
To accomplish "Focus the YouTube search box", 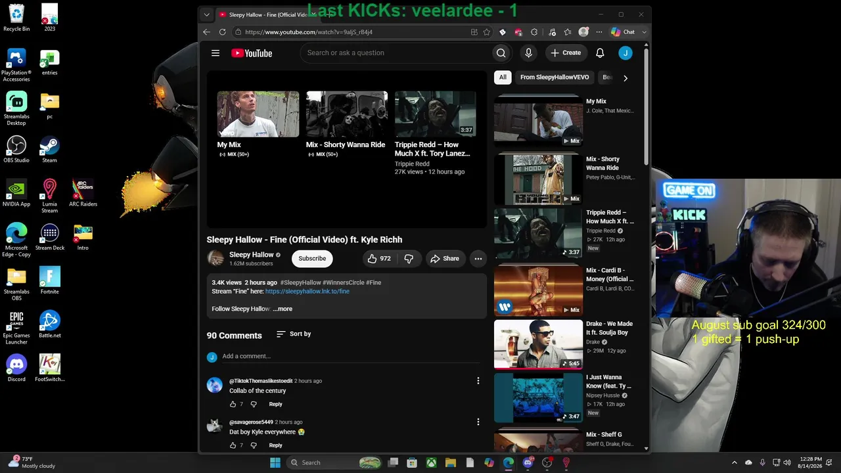I will pyautogui.click(x=398, y=53).
